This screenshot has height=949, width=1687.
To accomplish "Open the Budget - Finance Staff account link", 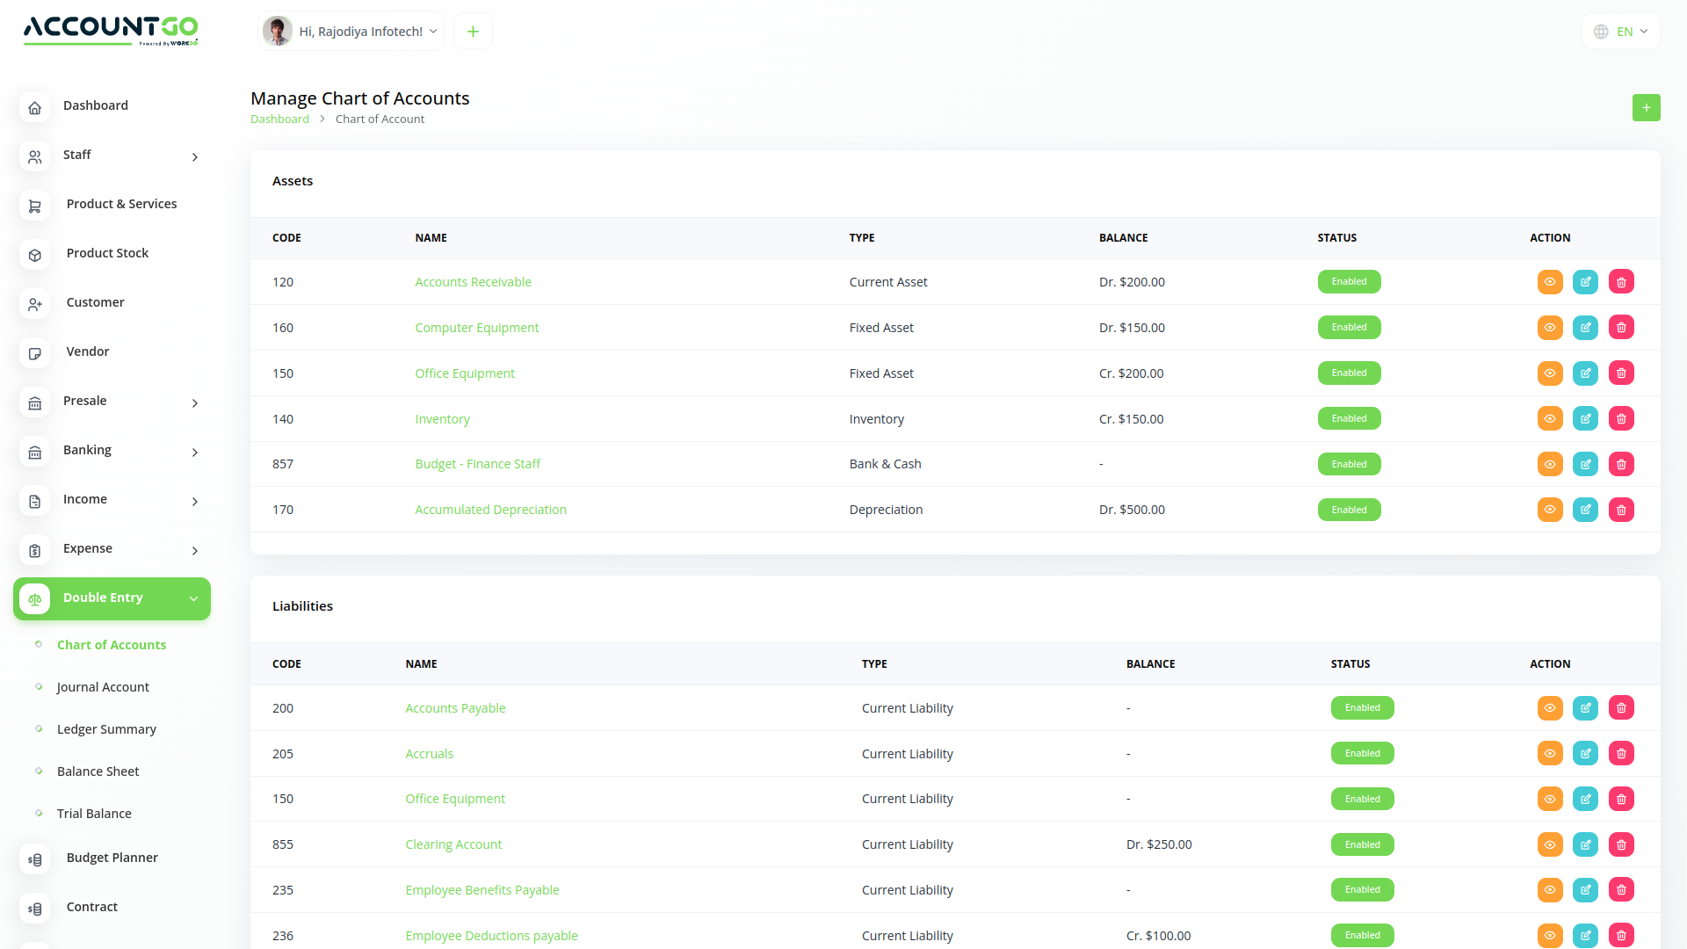I will click(477, 464).
